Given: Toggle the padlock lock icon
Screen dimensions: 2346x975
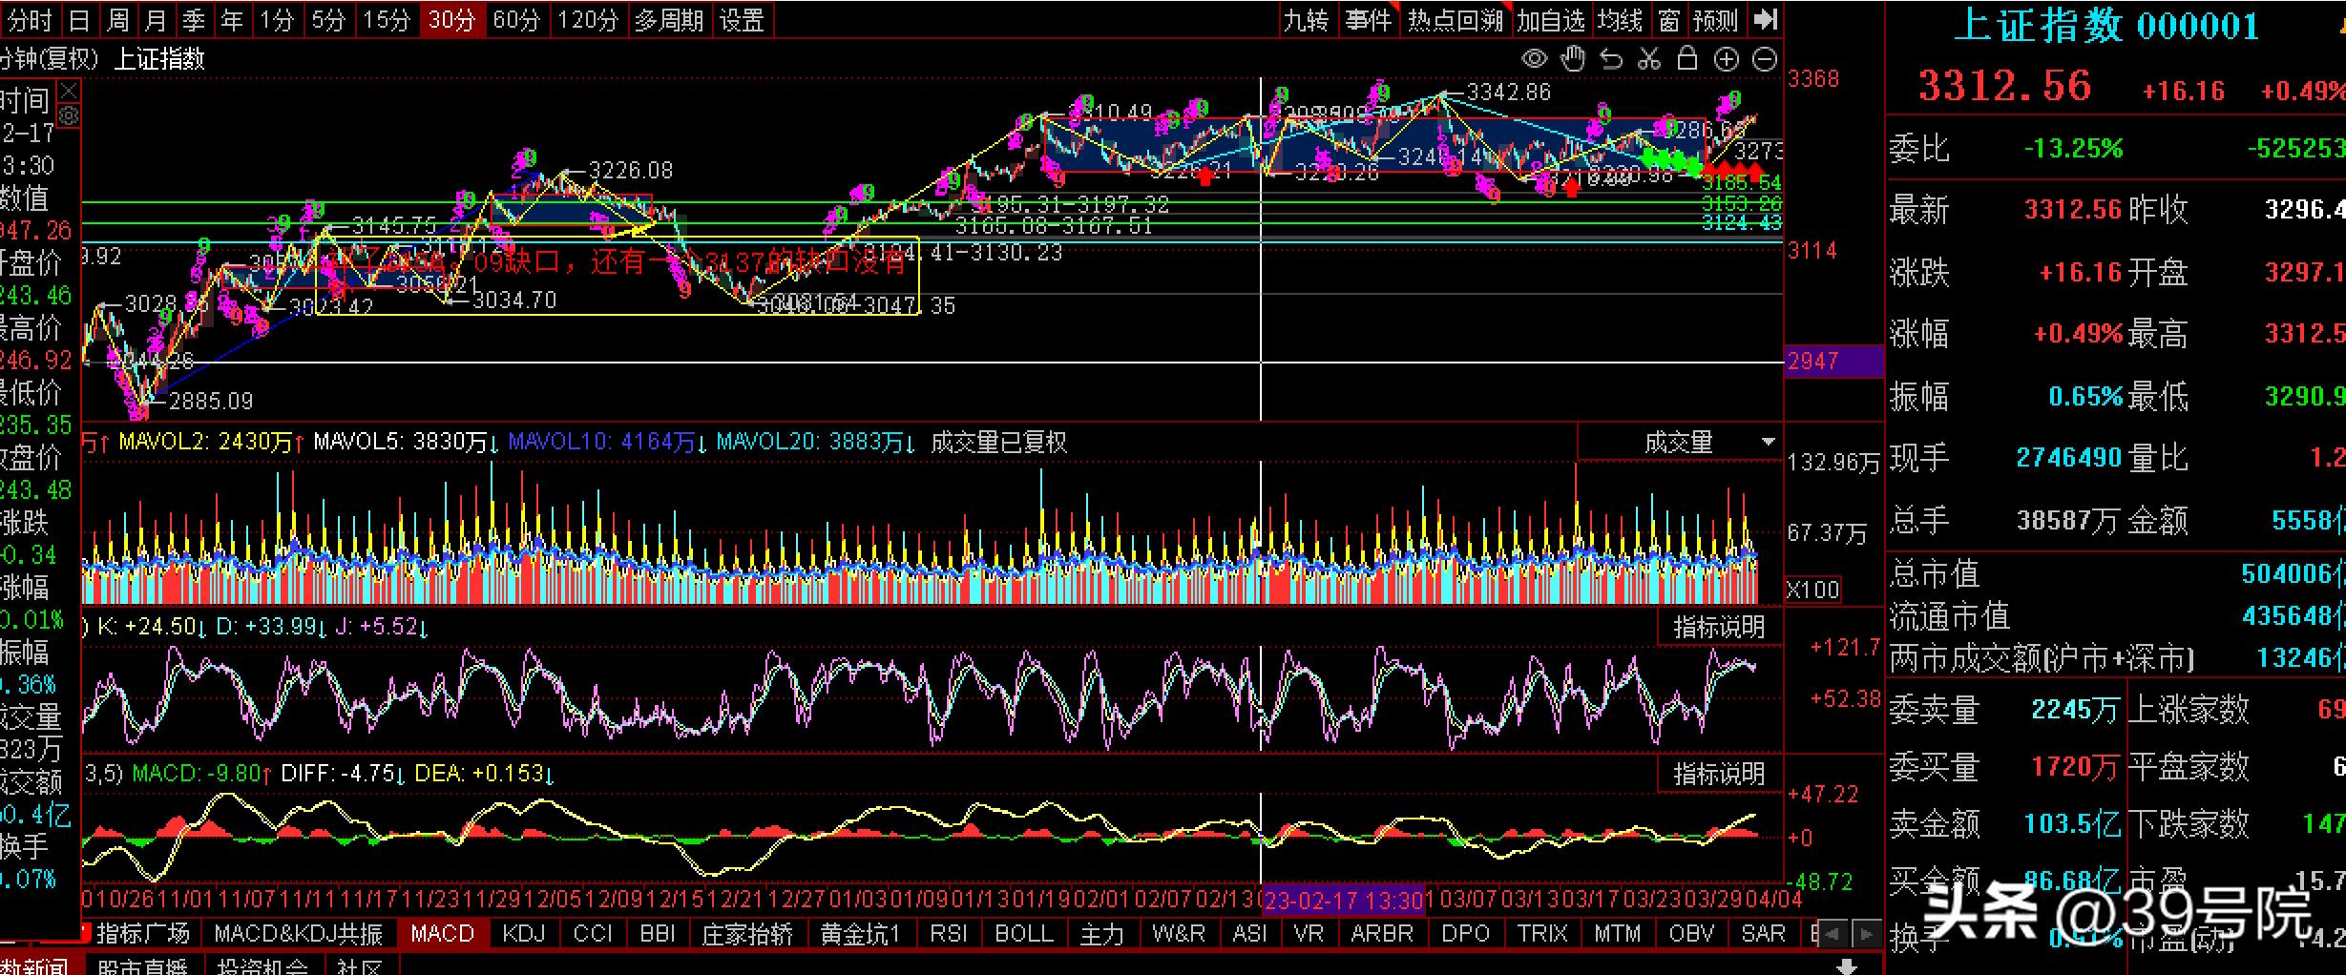Looking at the screenshot, I should (x=1687, y=59).
